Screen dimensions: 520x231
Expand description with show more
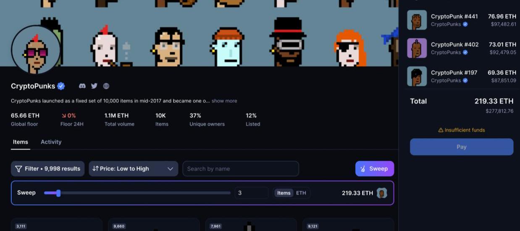coord(224,101)
